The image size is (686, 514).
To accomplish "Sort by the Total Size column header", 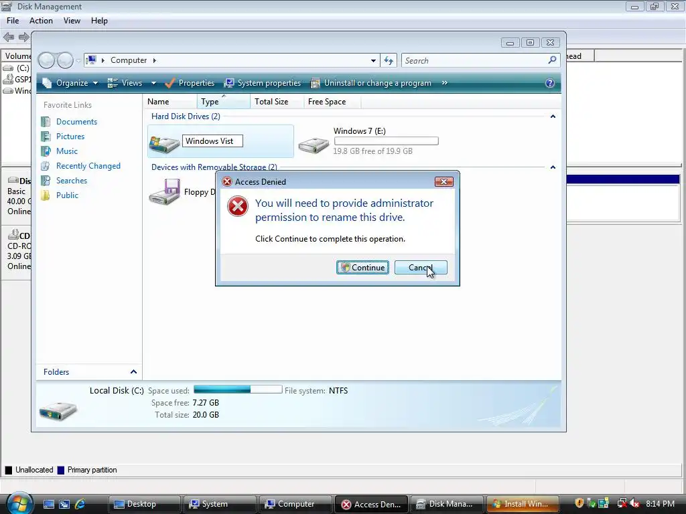I will [x=277, y=102].
